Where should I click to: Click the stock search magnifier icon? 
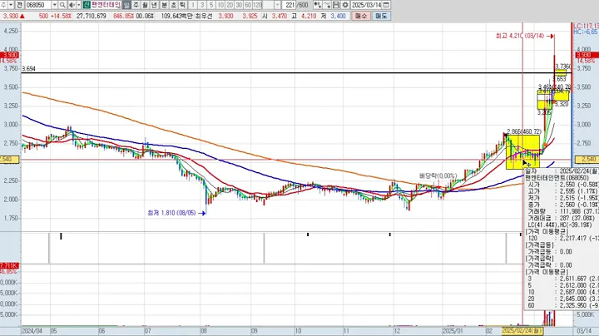(62, 5)
